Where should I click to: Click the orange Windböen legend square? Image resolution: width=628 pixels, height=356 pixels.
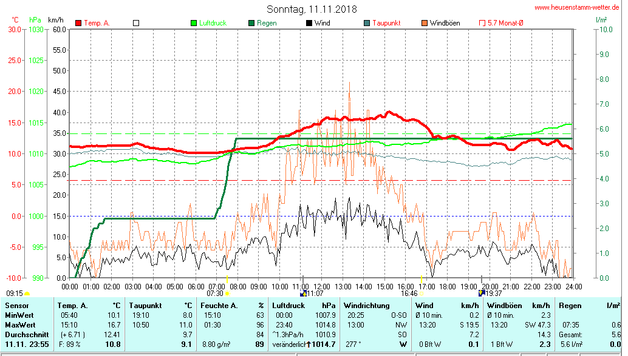pos(423,23)
